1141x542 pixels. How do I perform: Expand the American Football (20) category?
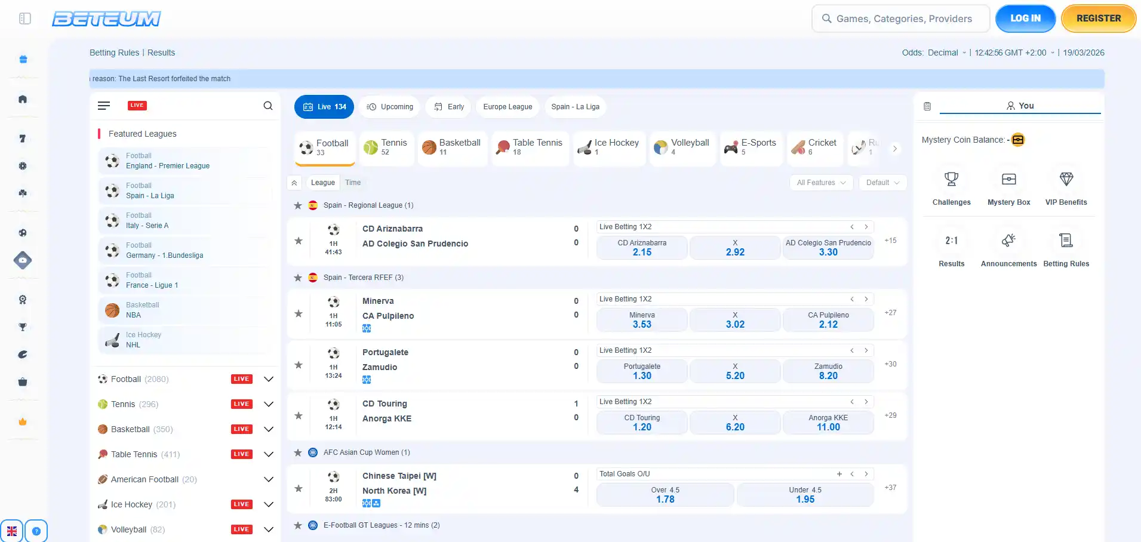coord(269,479)
